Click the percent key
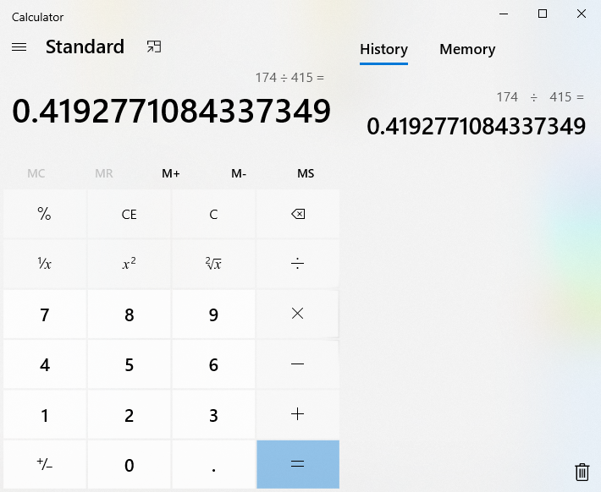The height and width of the screenshot is (492, 601). (x=45, y=214)
